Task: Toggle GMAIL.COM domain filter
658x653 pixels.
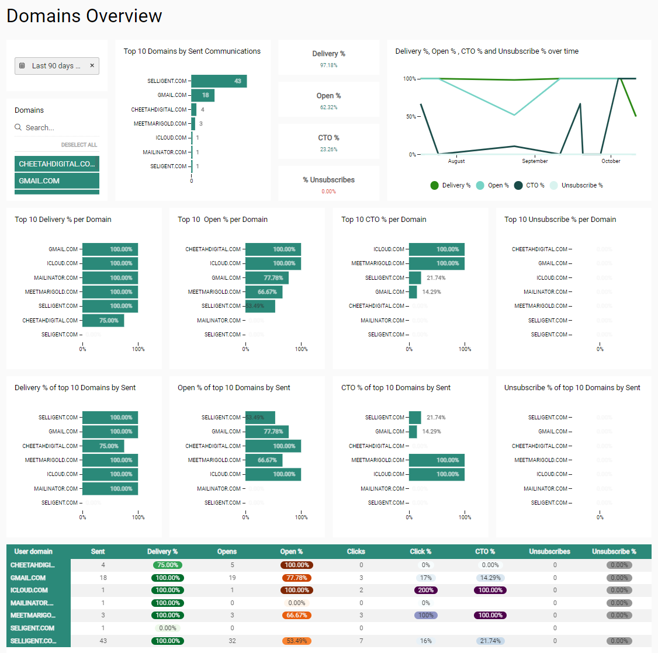Action: [x=57, y=181]
